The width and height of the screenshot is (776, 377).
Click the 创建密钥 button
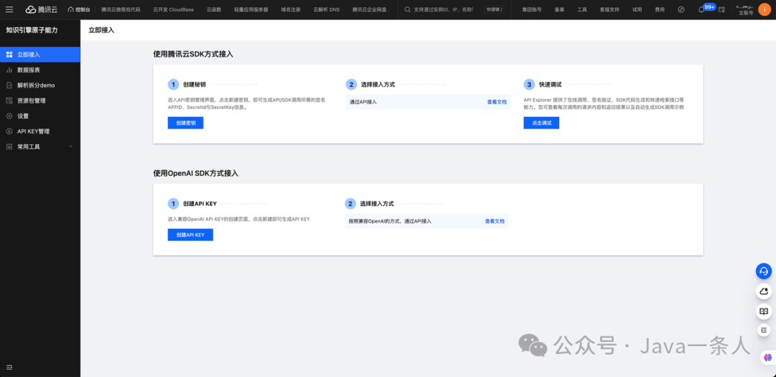pos(185,123)
